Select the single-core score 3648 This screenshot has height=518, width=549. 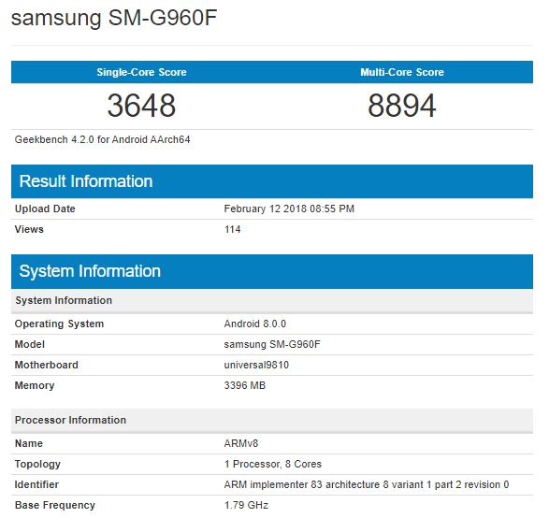pyautogui.click(x=141, y=106)
